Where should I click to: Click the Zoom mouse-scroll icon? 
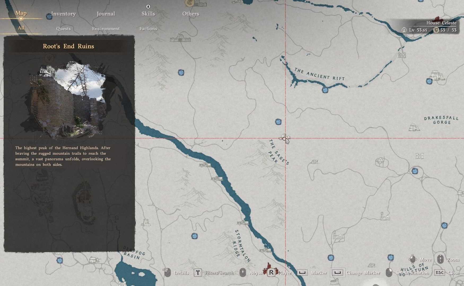click(440, 259)
